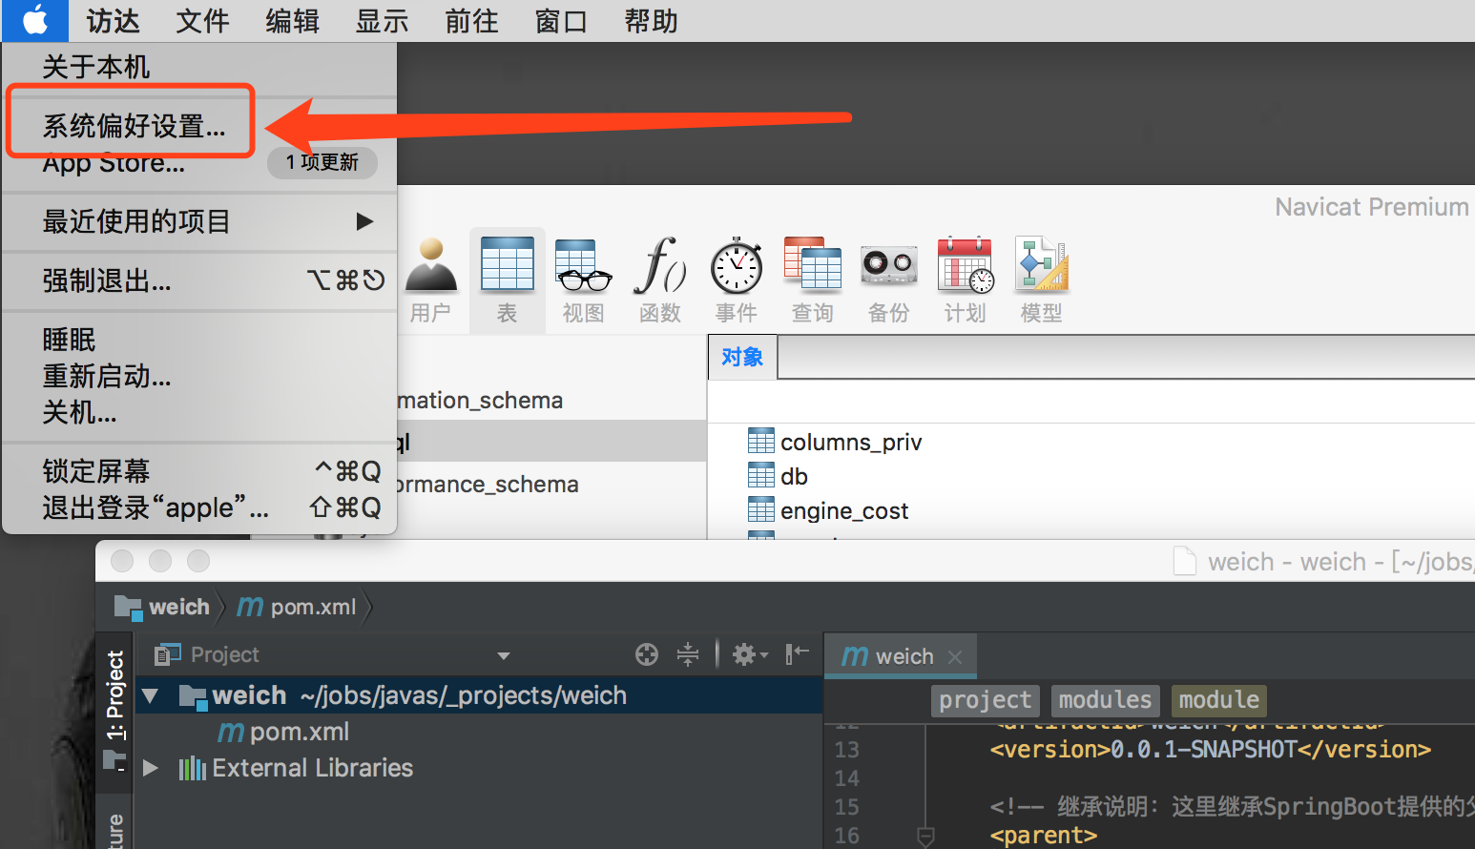
Task: Collapse the weich project root node
Action: (x=151, y=695)
